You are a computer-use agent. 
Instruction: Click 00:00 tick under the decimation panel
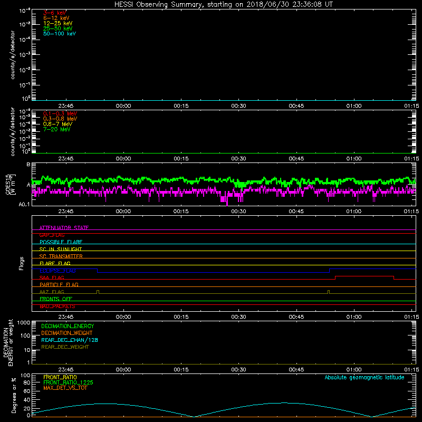point(123,370)
